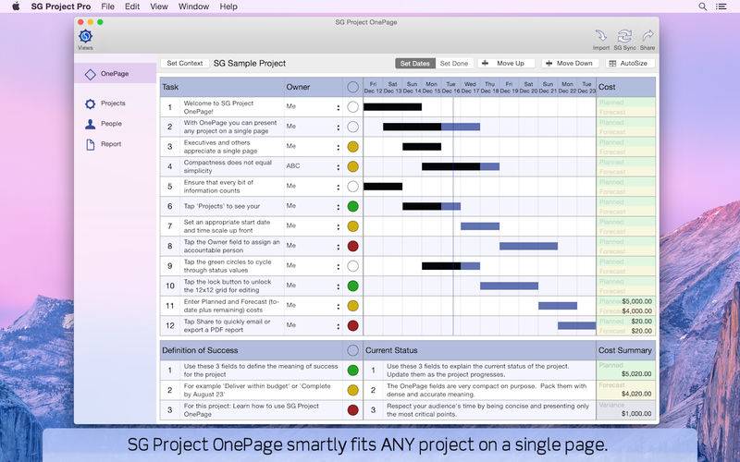Click the Share toolbar icon
The width and height of the screenshot is (740, 462).
point(647,40)
